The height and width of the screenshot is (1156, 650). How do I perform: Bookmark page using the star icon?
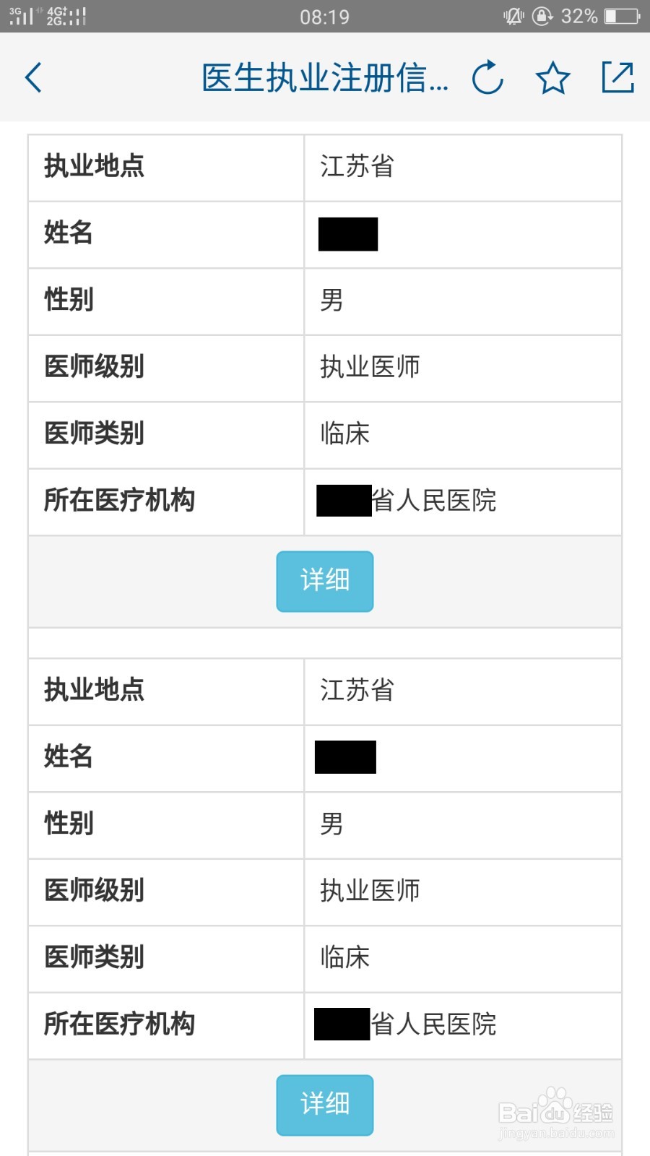tap(552, 77)
